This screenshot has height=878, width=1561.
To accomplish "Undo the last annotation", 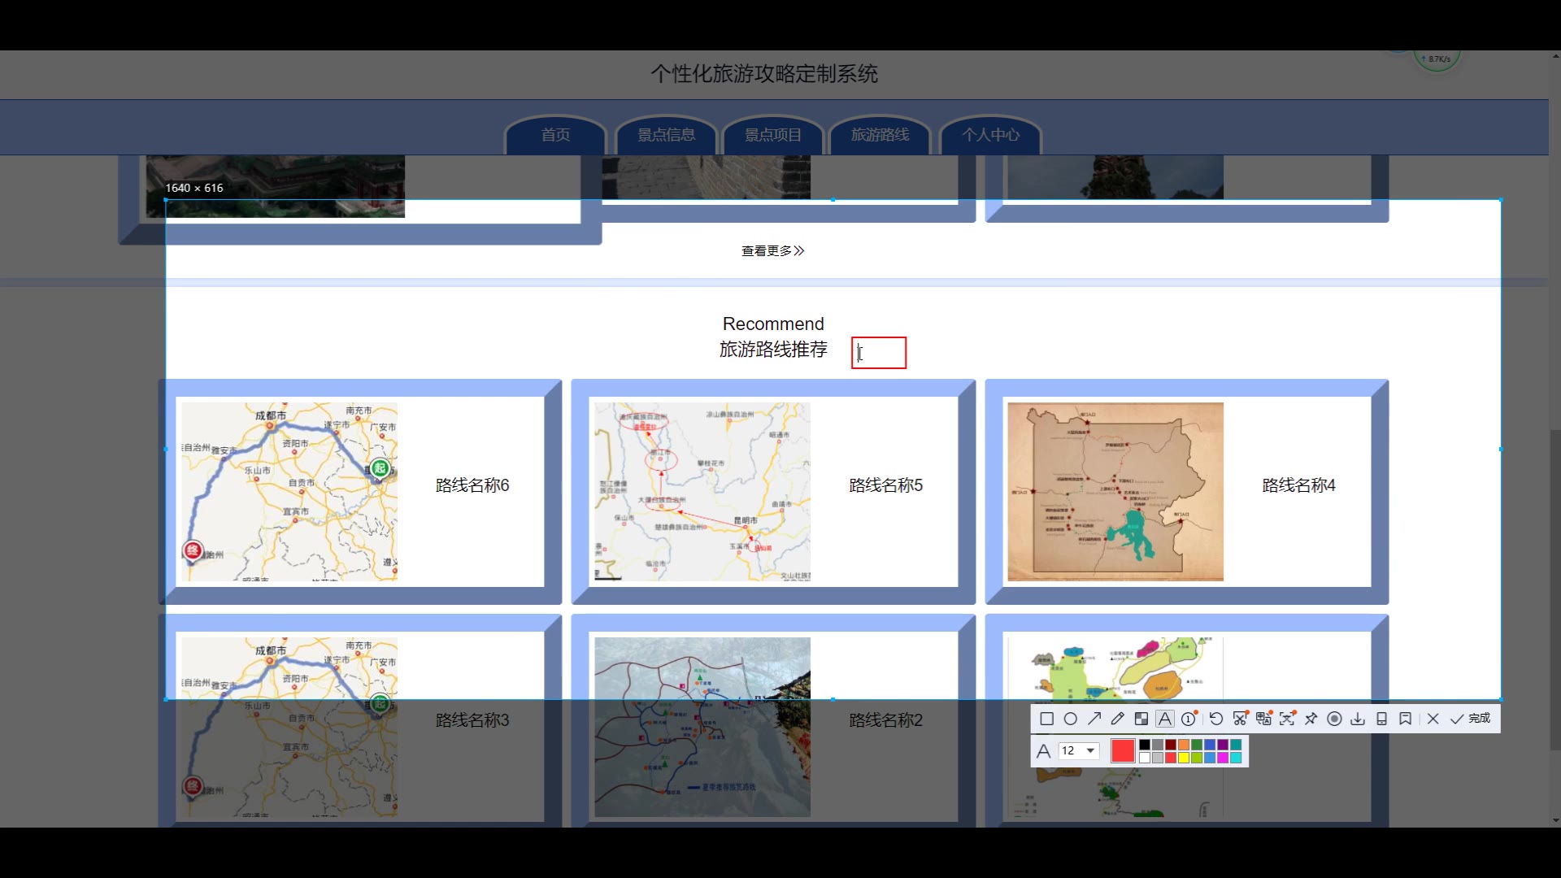I will point(1216,719).
